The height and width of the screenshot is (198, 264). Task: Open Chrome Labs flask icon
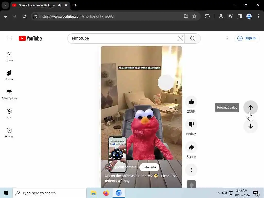pos(221,16)
